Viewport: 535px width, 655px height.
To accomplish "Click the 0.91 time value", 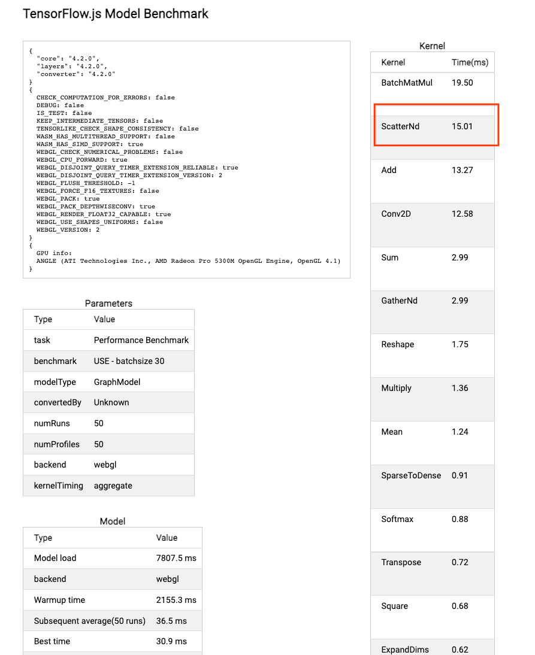I will pos(460,476).
